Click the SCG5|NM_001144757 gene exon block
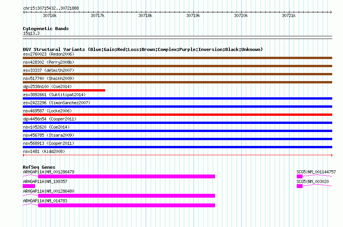This screenshot has width=343, height=227. [x=299, y=176]
